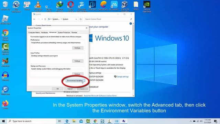Viewport: 220px width, 124px height.
Task: Open Internet Download Manager desktop icon
Action: coord(59,6)
